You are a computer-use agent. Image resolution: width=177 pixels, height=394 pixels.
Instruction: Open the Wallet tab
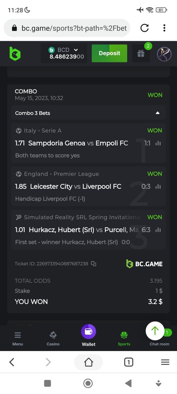(x=88, y=336)
